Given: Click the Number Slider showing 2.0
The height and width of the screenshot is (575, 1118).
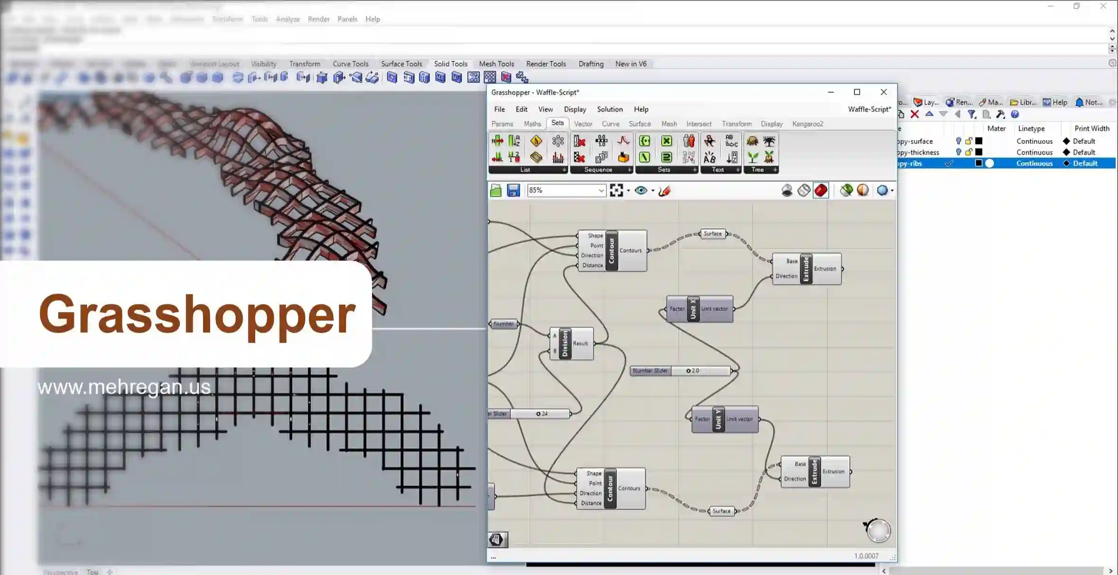Looking at the screenshot, I should [x=680, y=371].
